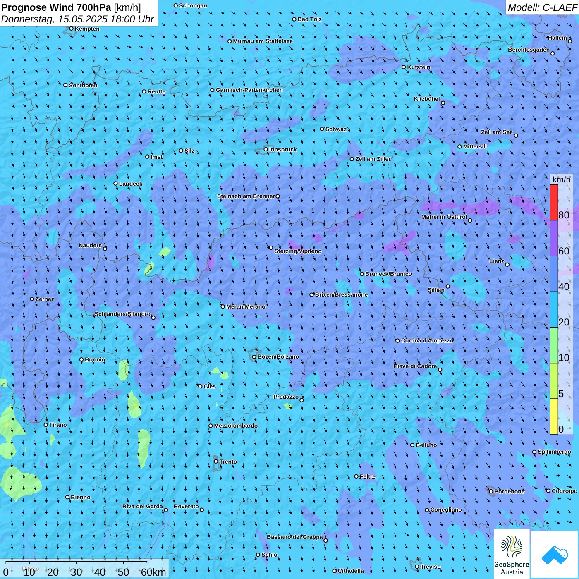Click the 'Modell: C-LAEF' label
The width and height of the screenshot is (579, 579).
[x=542, y=7]
